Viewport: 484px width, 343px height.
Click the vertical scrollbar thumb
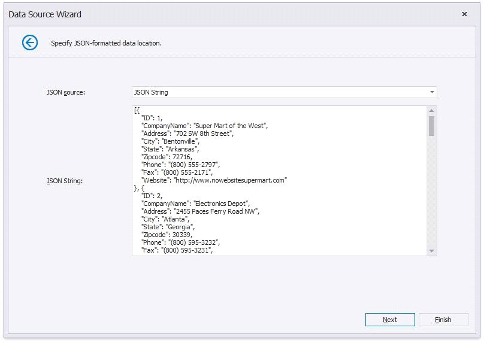[431, 126]
